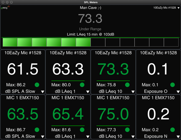This screenshot has height=140, width=181.
Task: Open the Exposure N measurement dropdown
Action: 178,137
